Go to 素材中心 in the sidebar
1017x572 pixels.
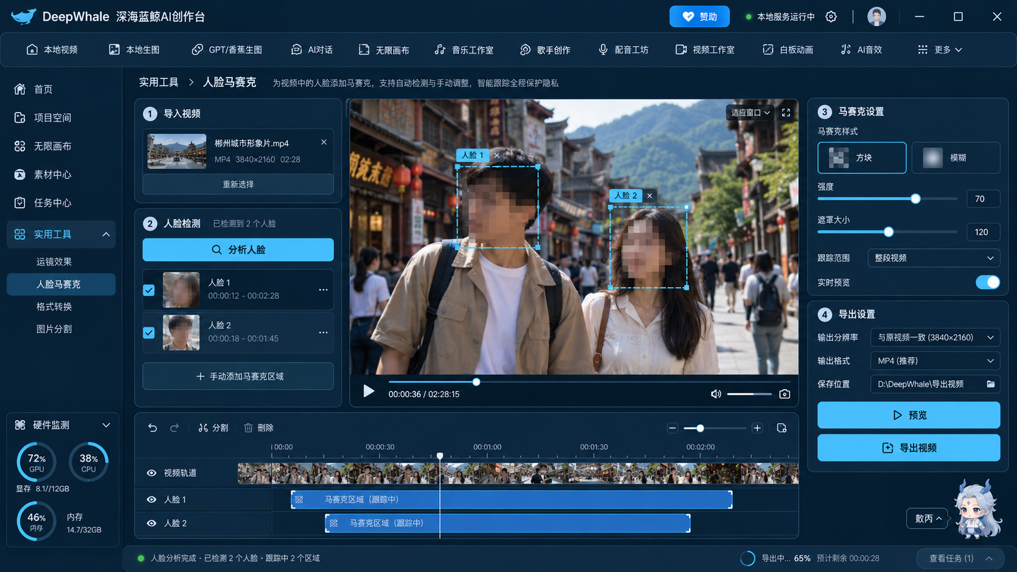(43, 175)
